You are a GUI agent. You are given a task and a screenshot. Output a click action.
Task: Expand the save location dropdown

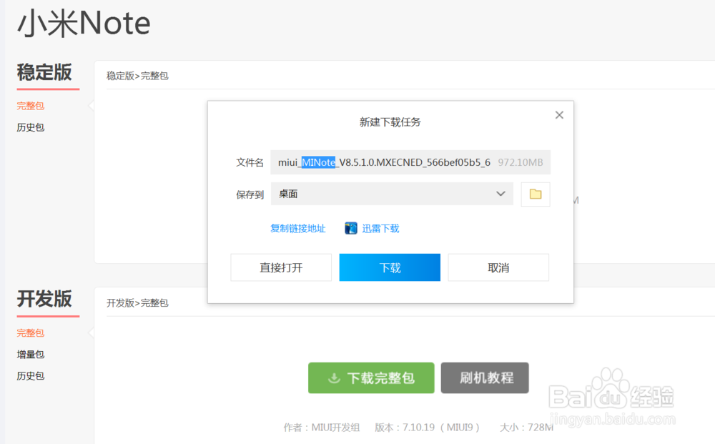tap(500, 194)
